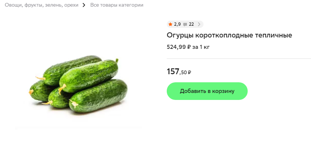Viewport: 311px width, 151px height.
Task: Click the breadcrumb chevron separator
Action: 84,5
